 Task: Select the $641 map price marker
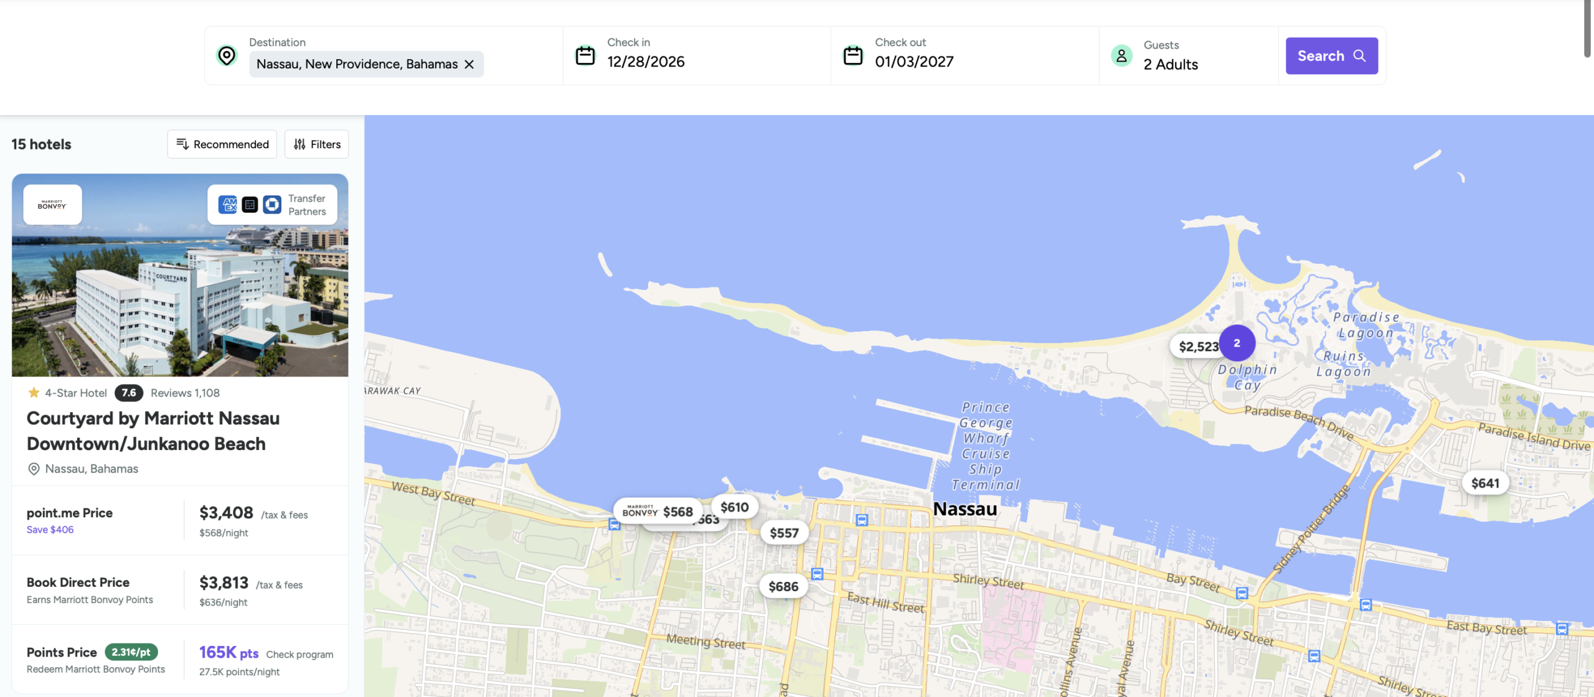[x=1485, y=483]
